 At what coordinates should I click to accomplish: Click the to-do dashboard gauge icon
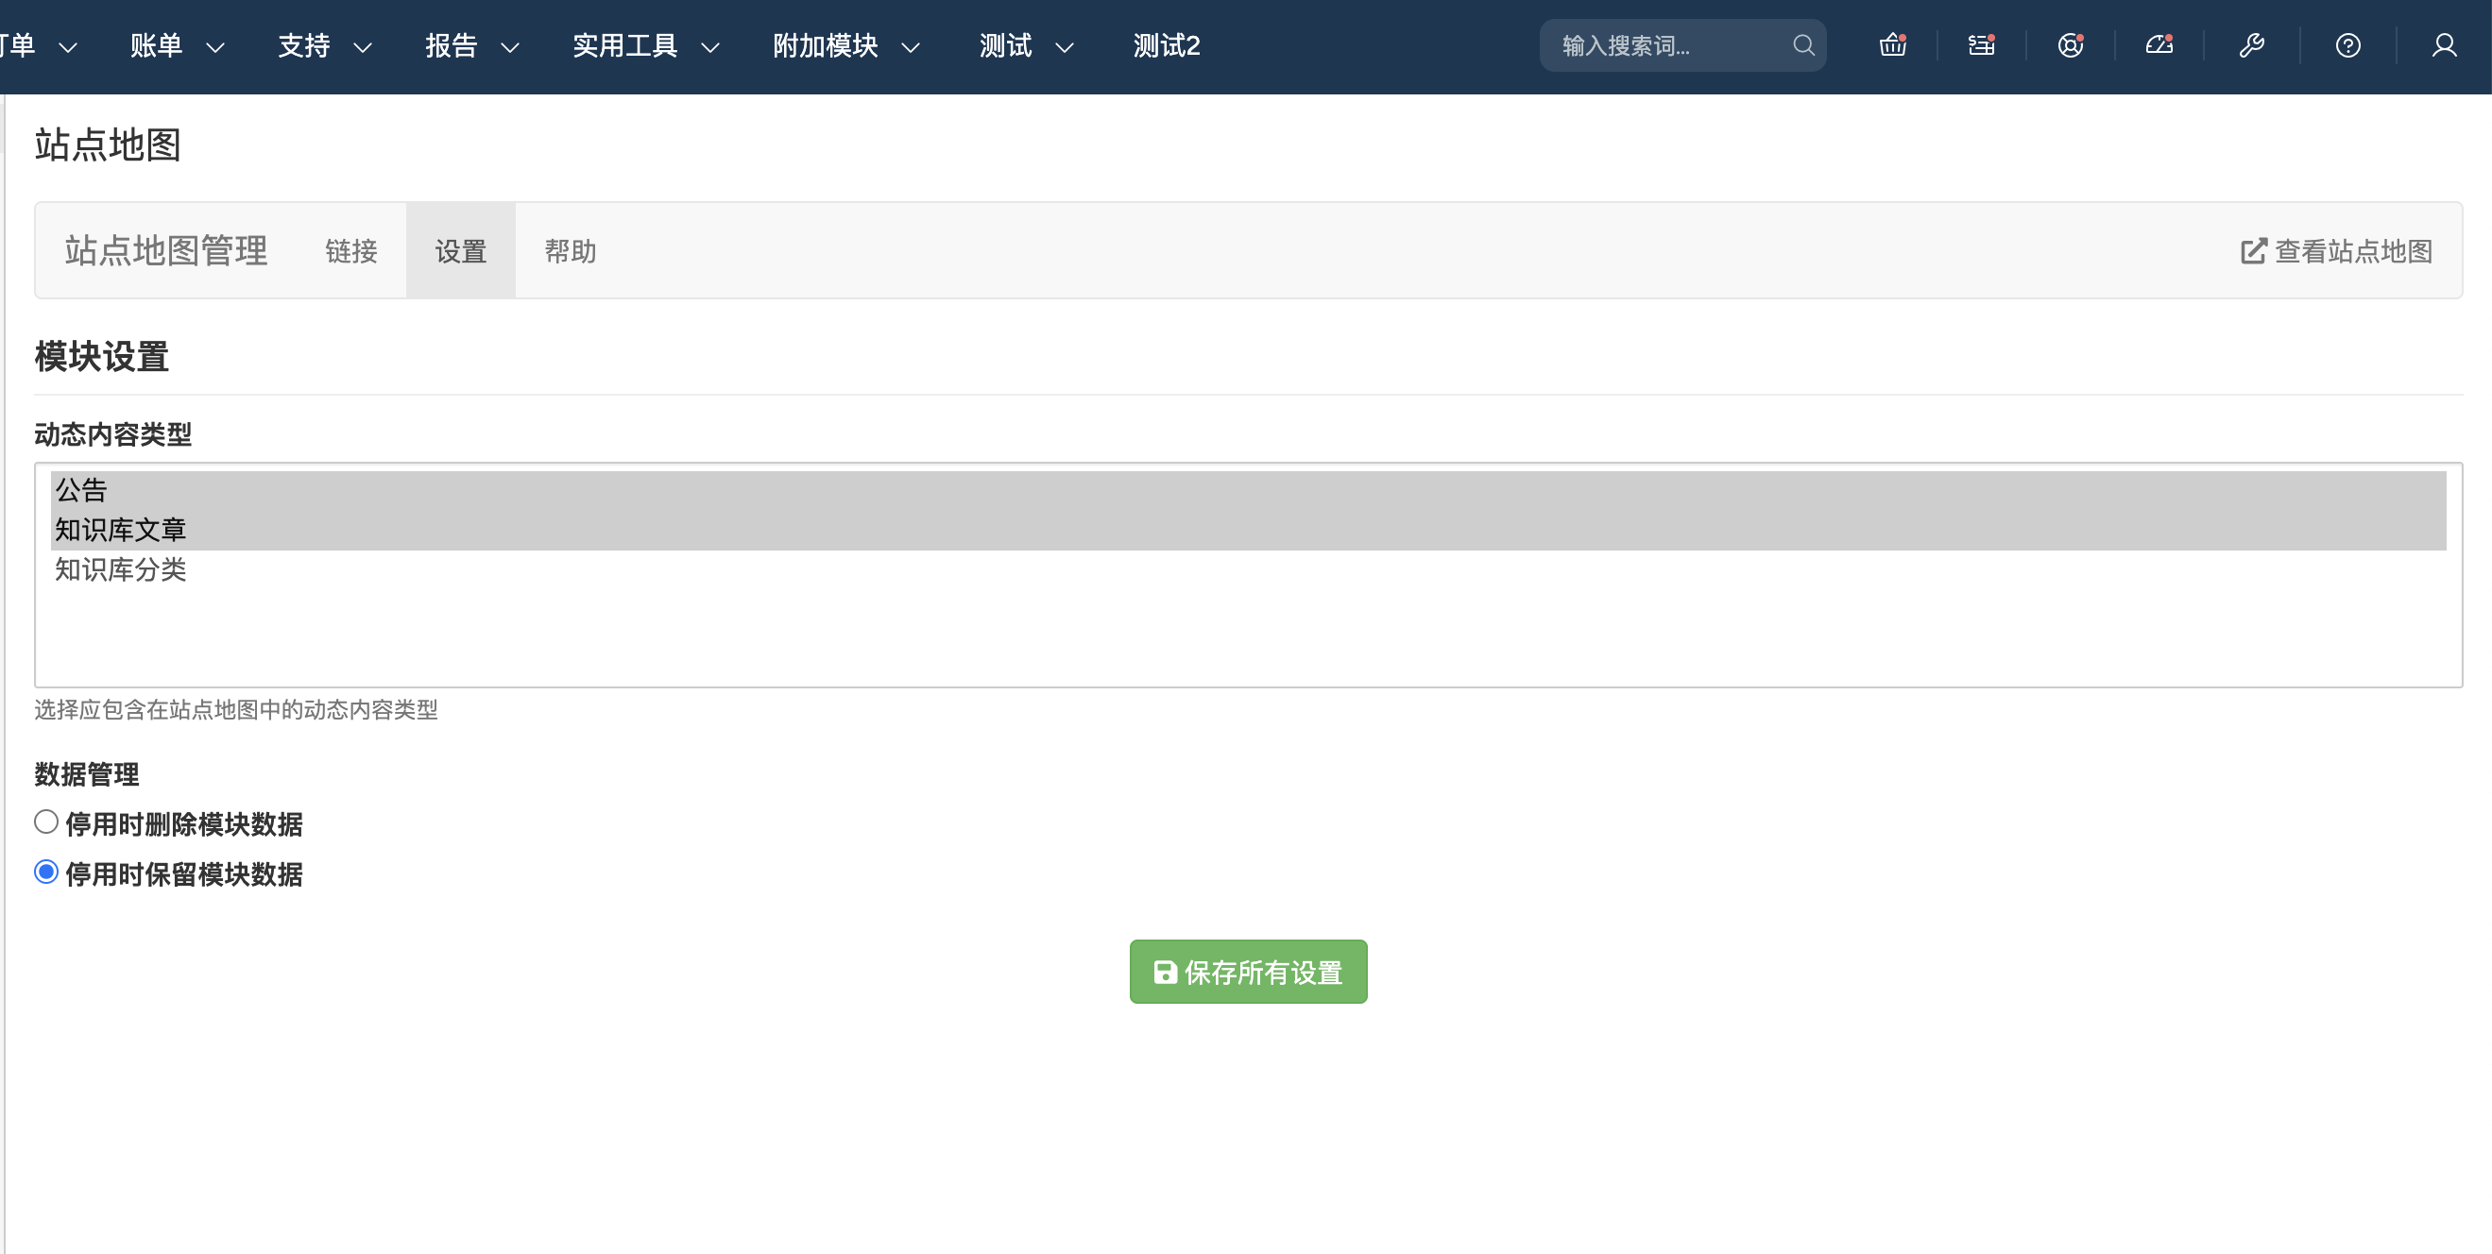click(x=2159, y=44)
